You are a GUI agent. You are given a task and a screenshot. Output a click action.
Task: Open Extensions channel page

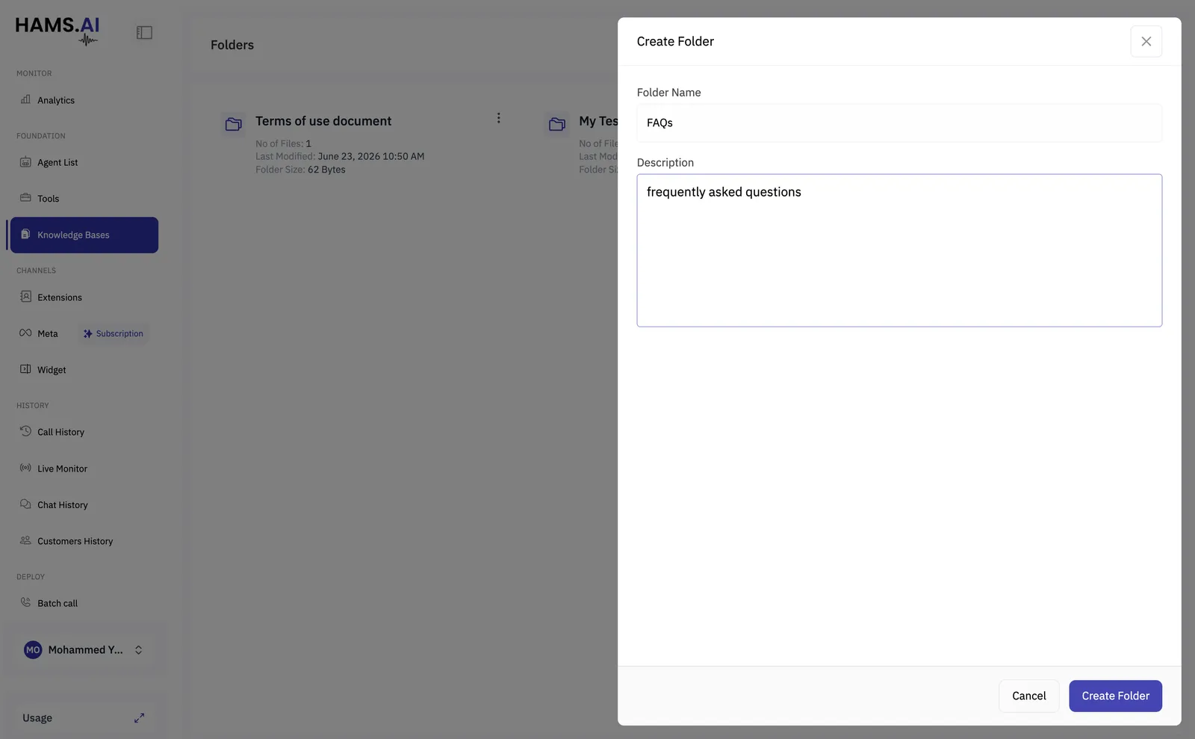60,297
